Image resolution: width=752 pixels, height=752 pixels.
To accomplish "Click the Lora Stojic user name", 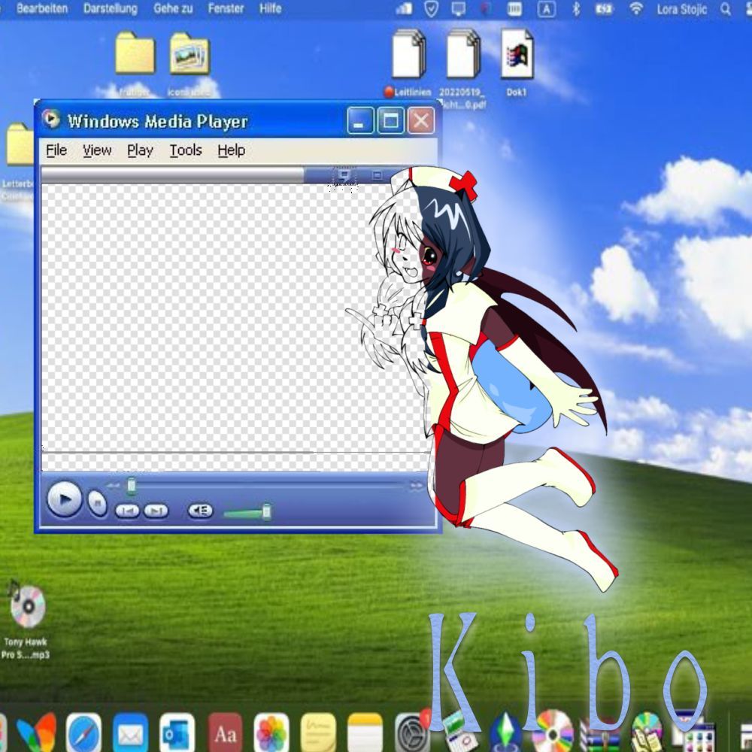I will [x=681, y=9].
